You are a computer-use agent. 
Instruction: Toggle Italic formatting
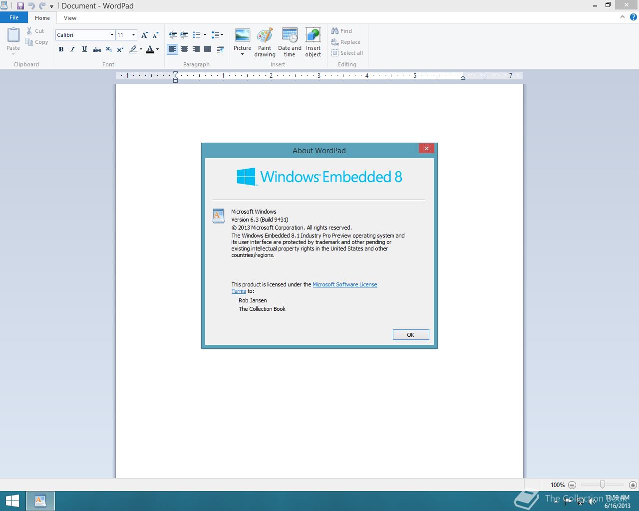pyautogui.click(x=72, y=49)
